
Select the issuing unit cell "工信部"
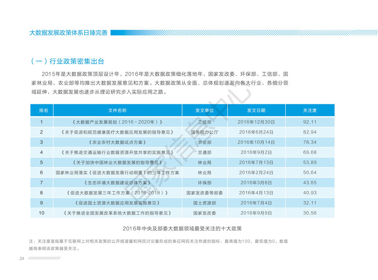205,122
